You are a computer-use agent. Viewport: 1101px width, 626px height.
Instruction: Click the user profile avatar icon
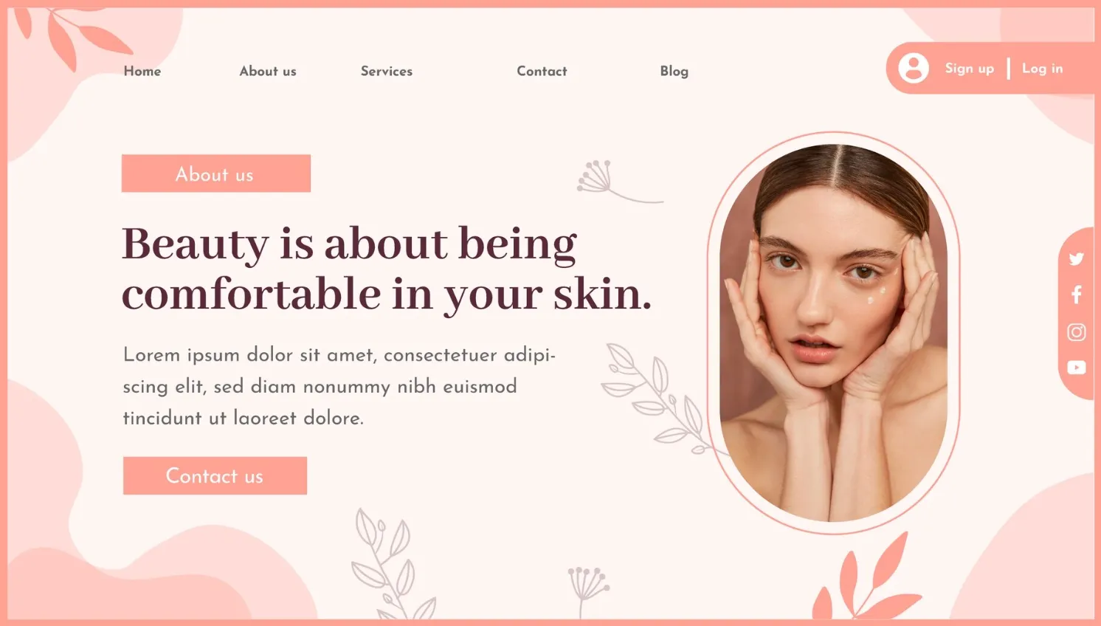click(914, 68)
